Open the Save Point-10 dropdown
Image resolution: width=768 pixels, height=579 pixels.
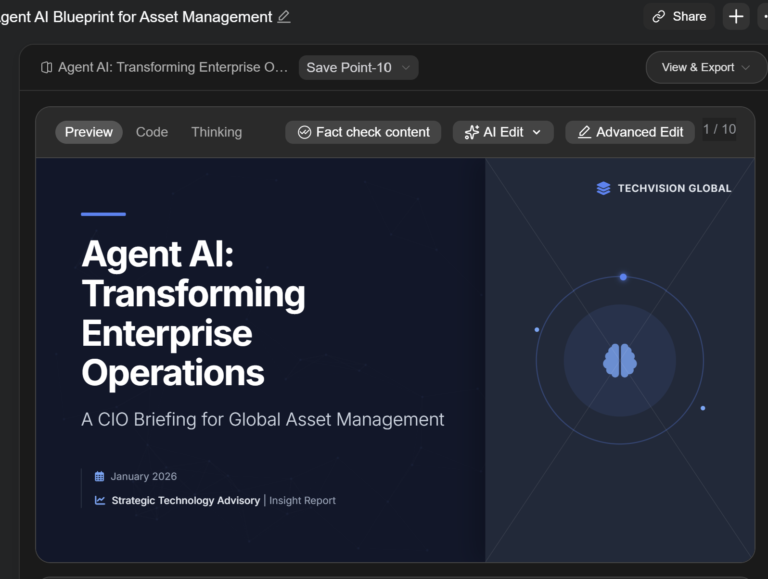pos(358,68)
